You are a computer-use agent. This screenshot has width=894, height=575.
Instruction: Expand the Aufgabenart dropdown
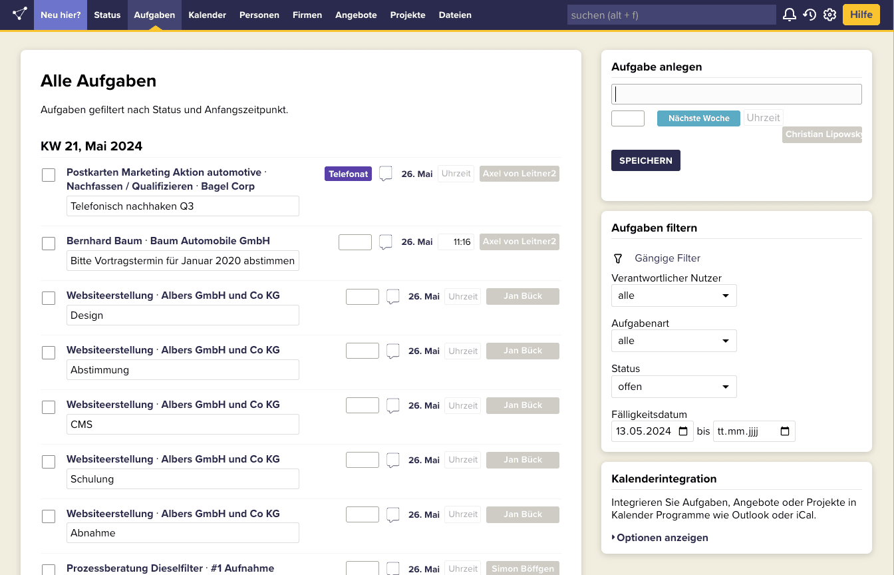pyautogui.click(x=673, y=341)
